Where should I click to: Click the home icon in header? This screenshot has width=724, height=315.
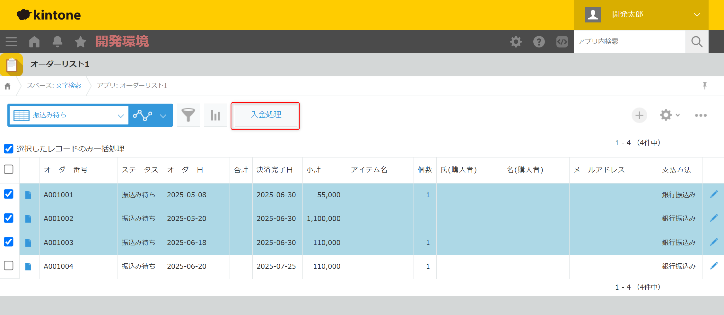pyautogui.click(x=34, y=42)
